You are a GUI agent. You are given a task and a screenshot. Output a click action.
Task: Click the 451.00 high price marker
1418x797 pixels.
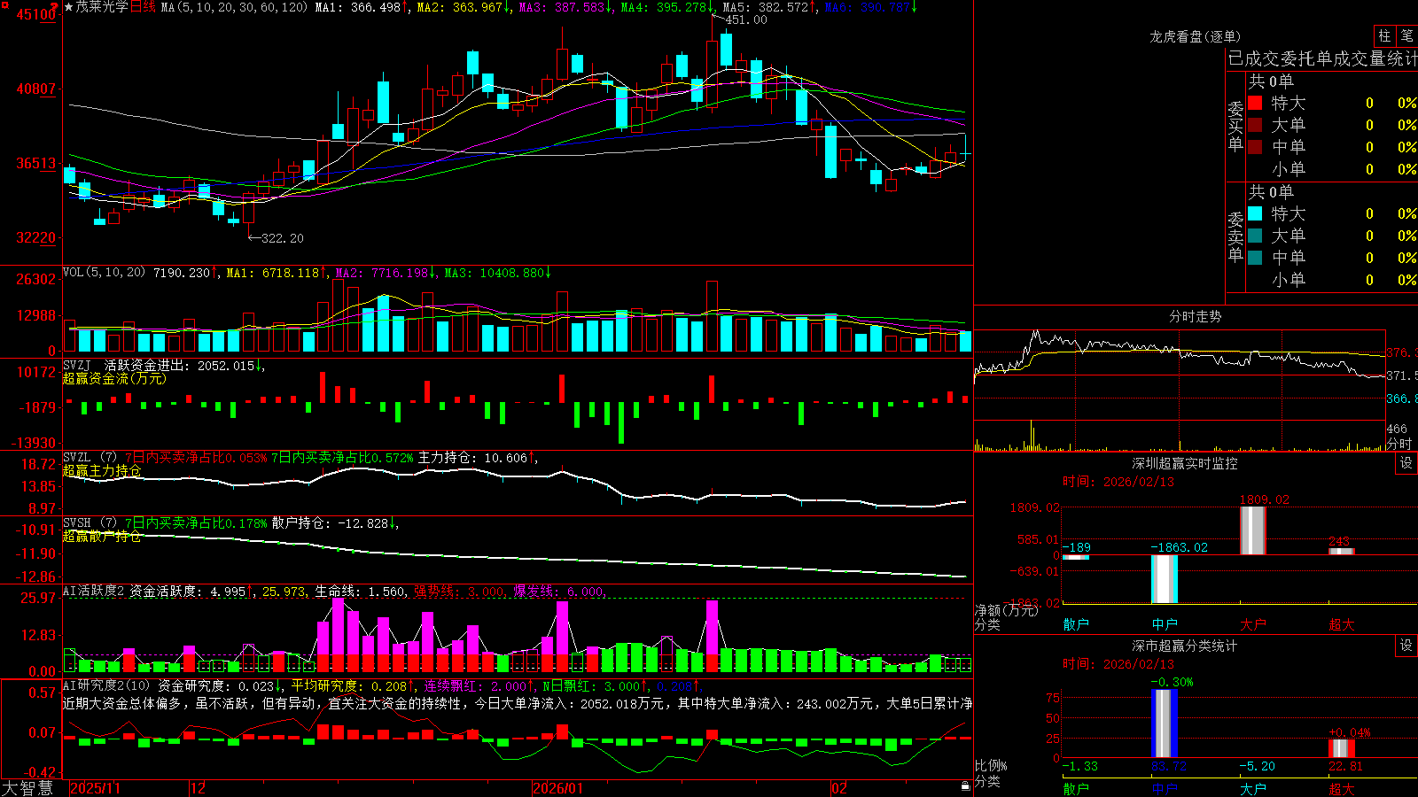(746, 19)
